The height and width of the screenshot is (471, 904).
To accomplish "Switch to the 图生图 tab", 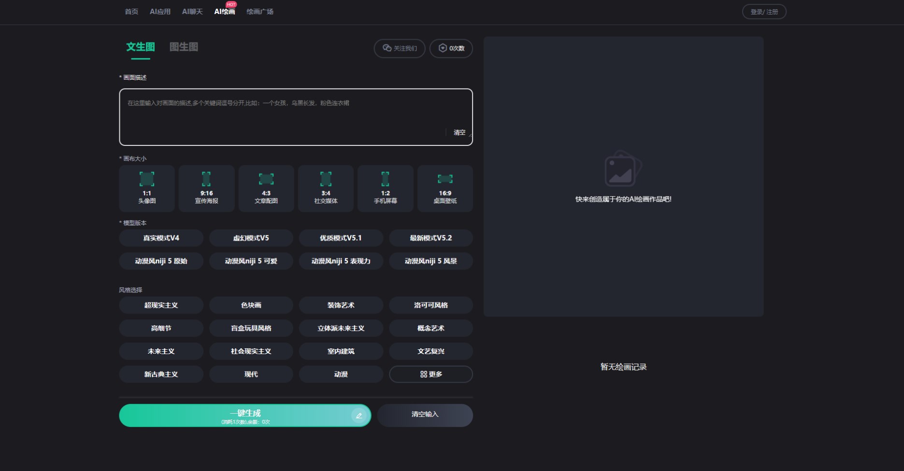I will tap(184, 47).
